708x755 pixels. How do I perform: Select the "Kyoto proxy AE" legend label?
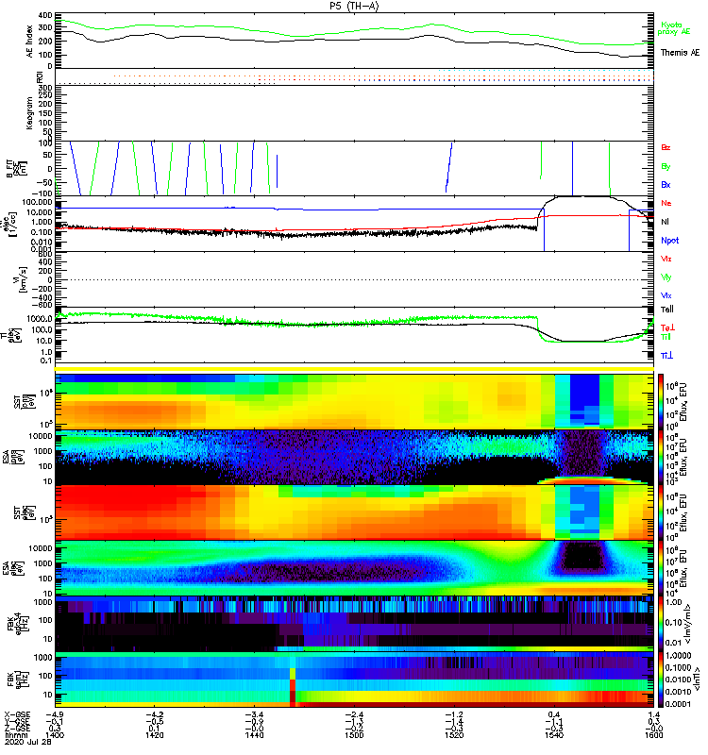[x=674, y=28]
